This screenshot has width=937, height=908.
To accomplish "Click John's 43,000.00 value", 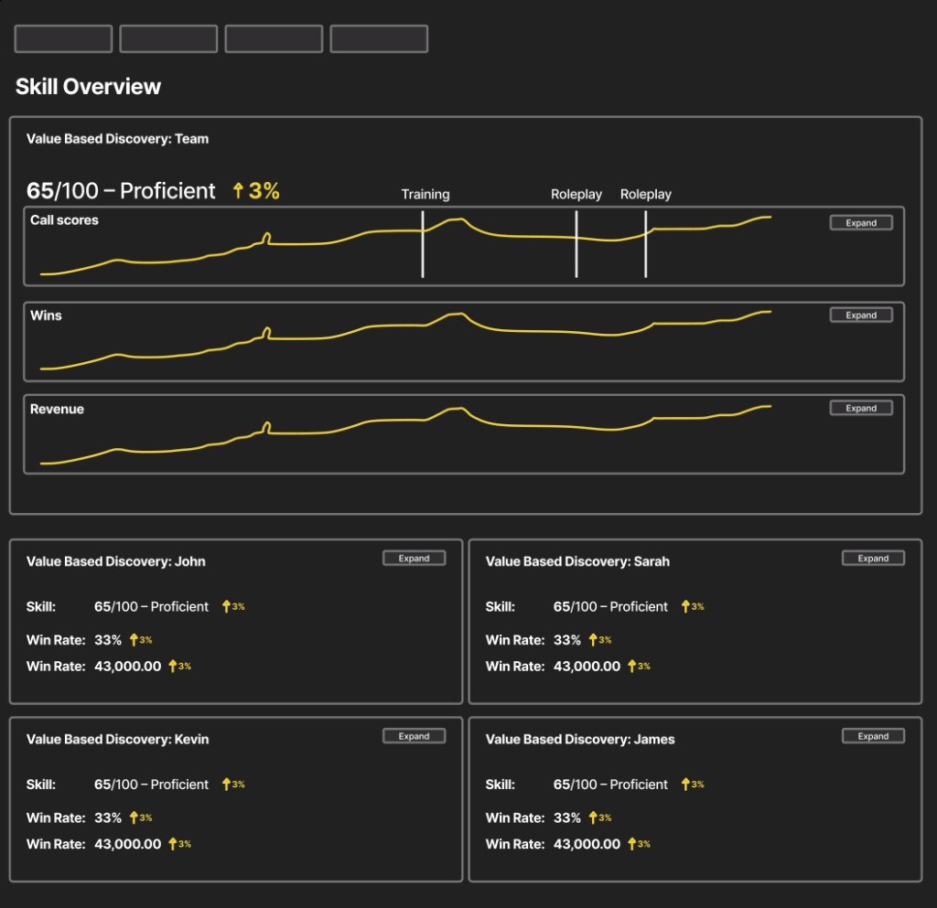I will (x=128, y=667).
